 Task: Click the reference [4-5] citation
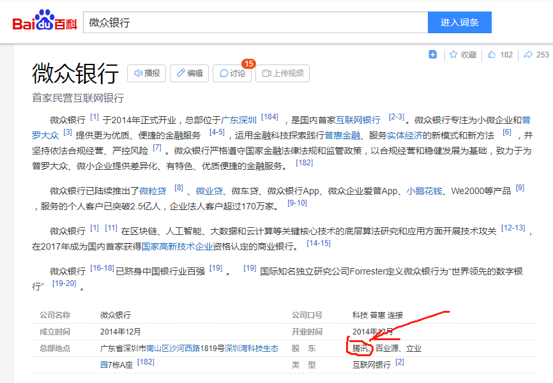point(217,132)
